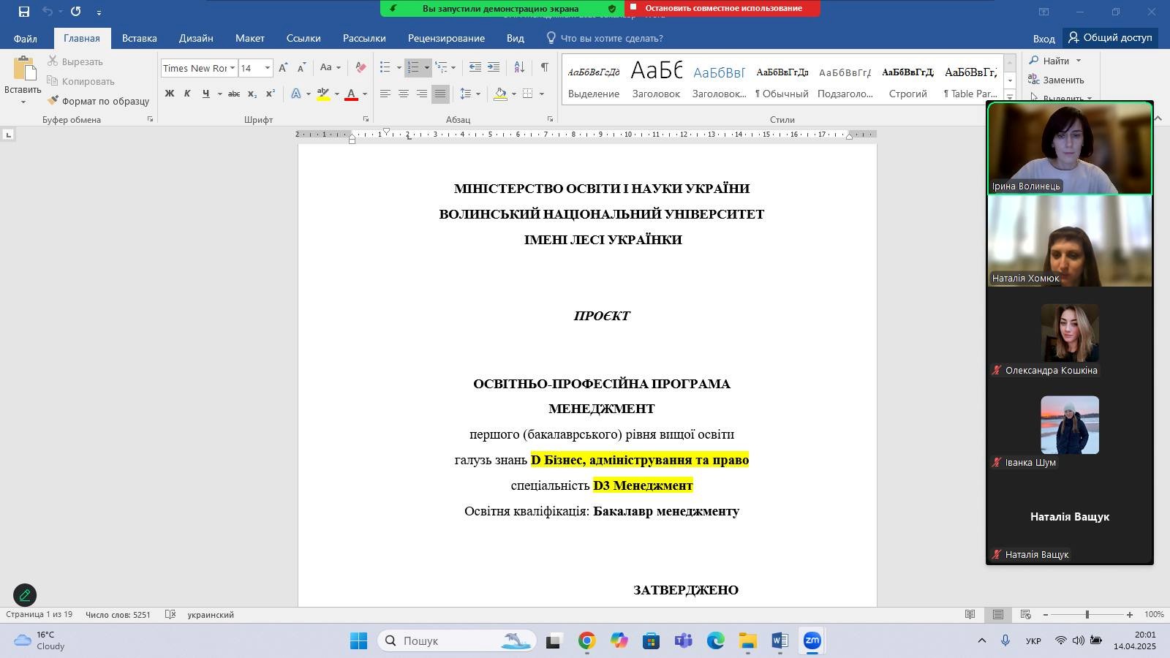Image resolution: width=1170 pixels, height=658 pixels.
Task: Expand the line spacing dropdown
Action: click(x=478, y=94)
